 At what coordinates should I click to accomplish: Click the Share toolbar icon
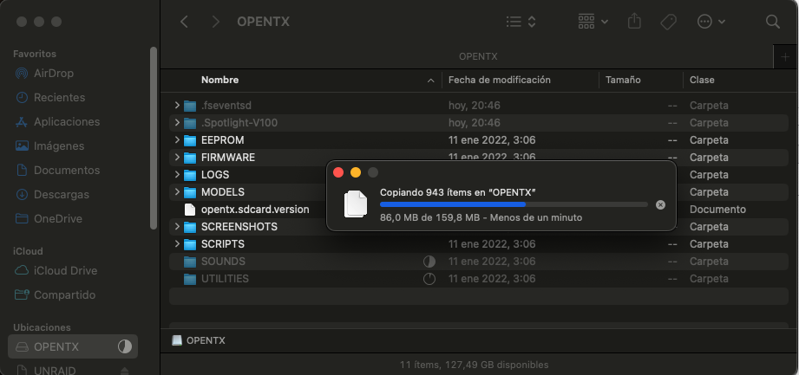pos(634,22)
